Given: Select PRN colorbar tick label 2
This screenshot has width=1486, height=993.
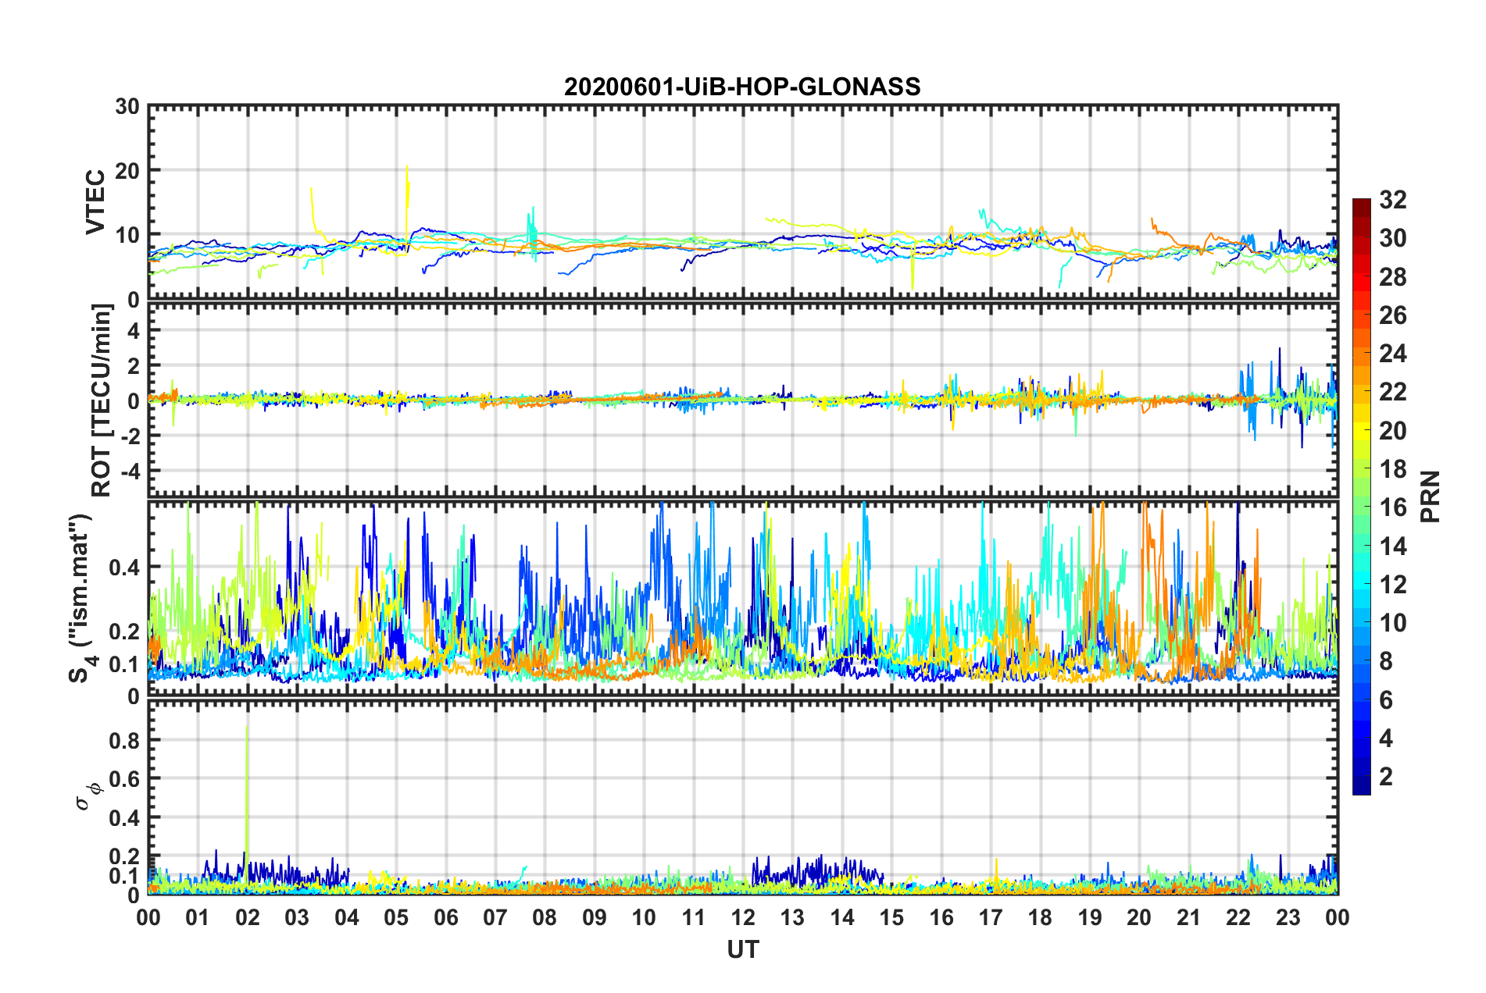Looking at the screenshot, I should 1386,777.
